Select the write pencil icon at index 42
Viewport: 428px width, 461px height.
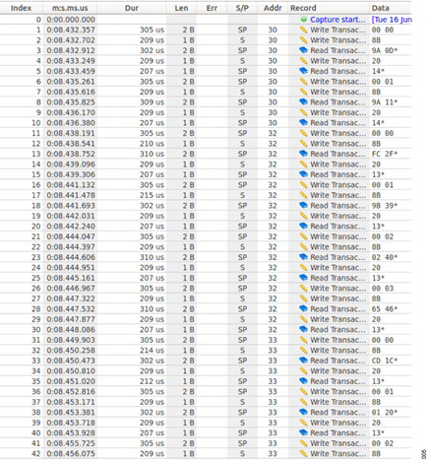303,453
